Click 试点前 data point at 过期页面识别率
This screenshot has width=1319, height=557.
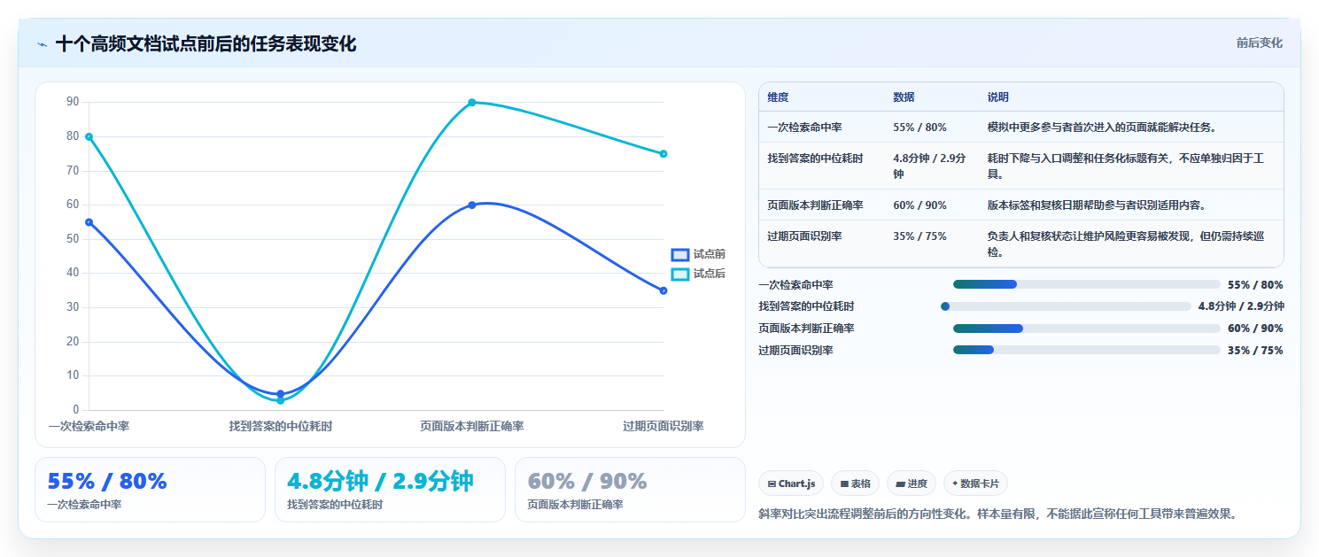(x=663, y=290)
